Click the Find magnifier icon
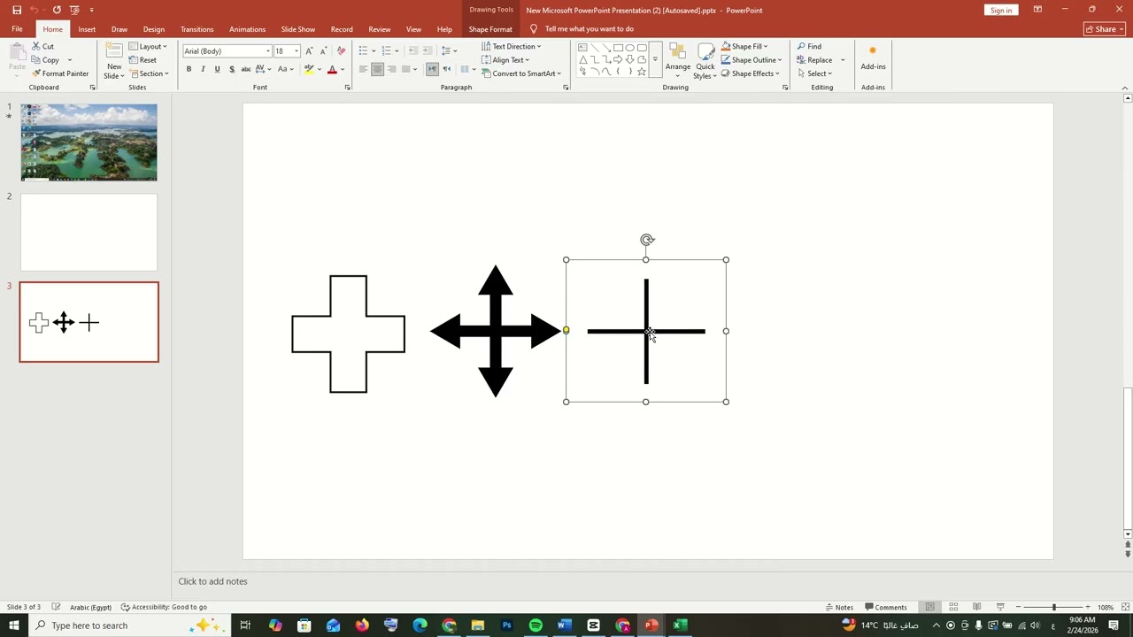This screenshot has height=637, width=1133. [801, 46]
